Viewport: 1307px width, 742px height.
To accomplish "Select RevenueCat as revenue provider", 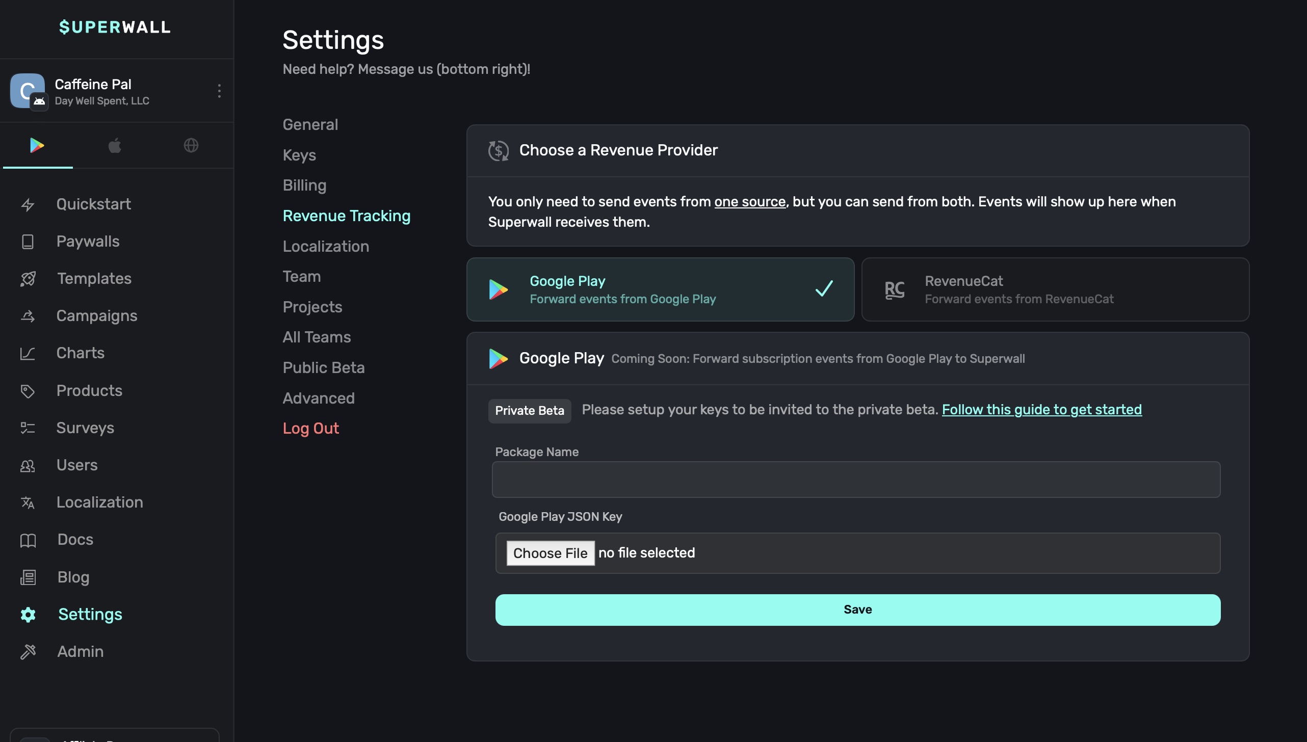I will pyautogui.click(x=1055, y=289).
